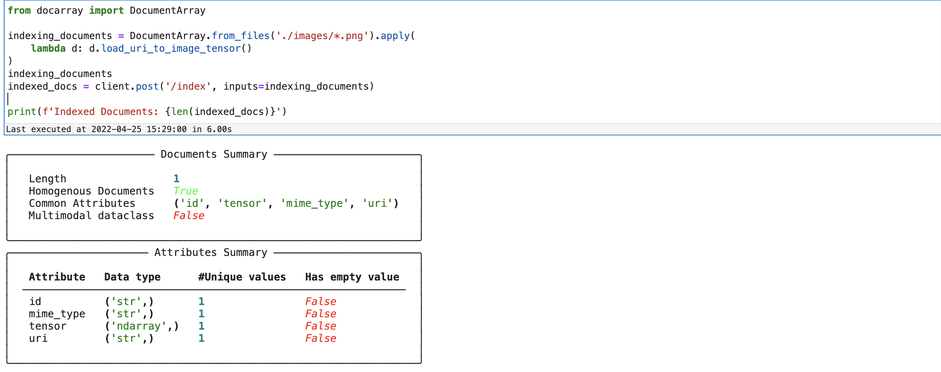Click the standalone indexing_documents line

pyautogui.click(x=60, y=74)
